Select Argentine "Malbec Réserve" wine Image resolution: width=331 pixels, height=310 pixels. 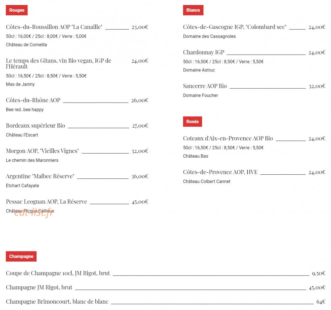coord(40,176)
